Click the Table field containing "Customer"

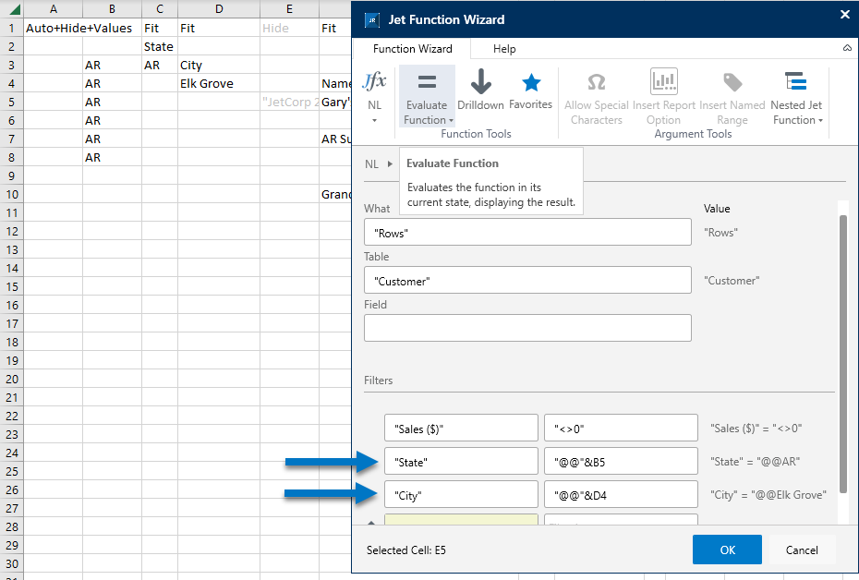point(527,281)
